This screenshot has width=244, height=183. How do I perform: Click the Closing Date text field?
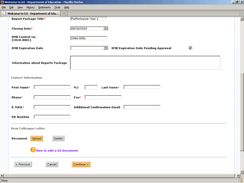coord(87,29)
